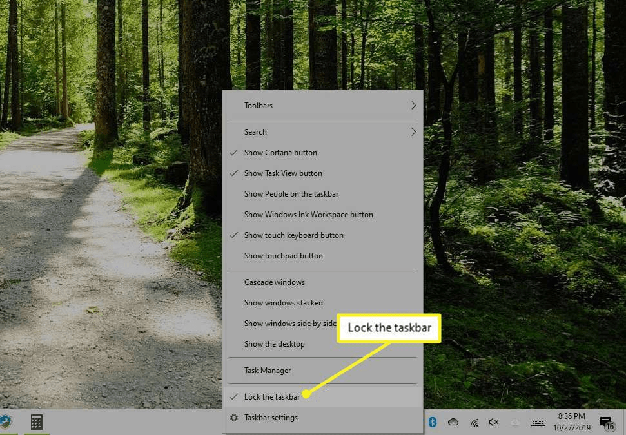The height and width of the screenshot is (435, 626).
Task: Open the Action Center notifications icon
Action: click(606, 423)
